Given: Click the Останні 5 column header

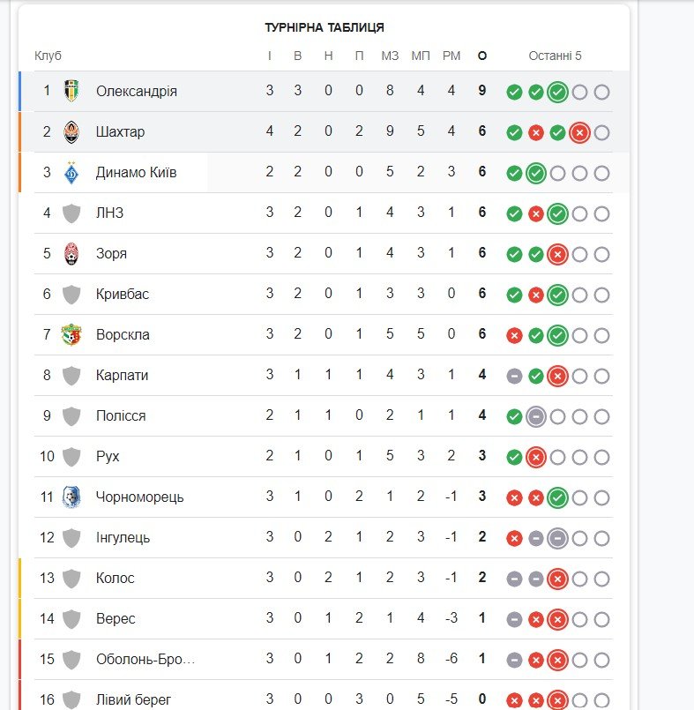Looking at the screenshot, I should pos(555,56).
